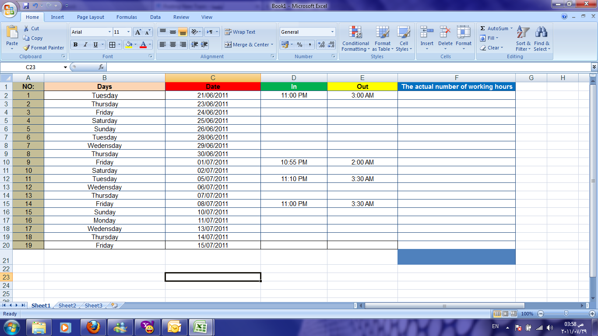Click the Orientation icon

(x=194, y=32)
